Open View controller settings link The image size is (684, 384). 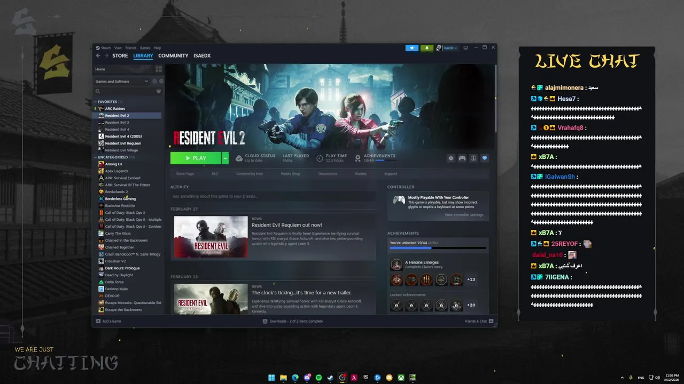[x=464, y=215]
